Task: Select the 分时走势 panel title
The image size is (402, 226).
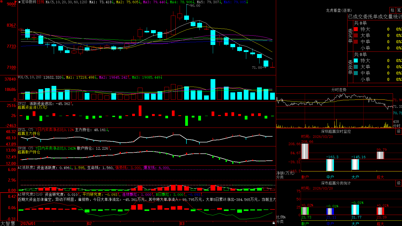Action: click(x=339, y=90)
